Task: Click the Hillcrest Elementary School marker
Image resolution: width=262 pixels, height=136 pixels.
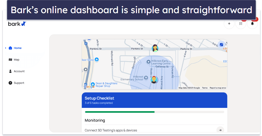Action: pos(146,78)
